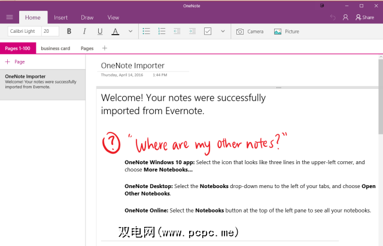This screenshot has height=246, width=383.
Task: Expand the font formatting options chevron
Action: point(130,31)
